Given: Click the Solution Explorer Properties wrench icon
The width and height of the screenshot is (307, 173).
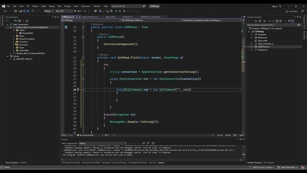Looking at the screenshot, I should click(x=289, y=21).
